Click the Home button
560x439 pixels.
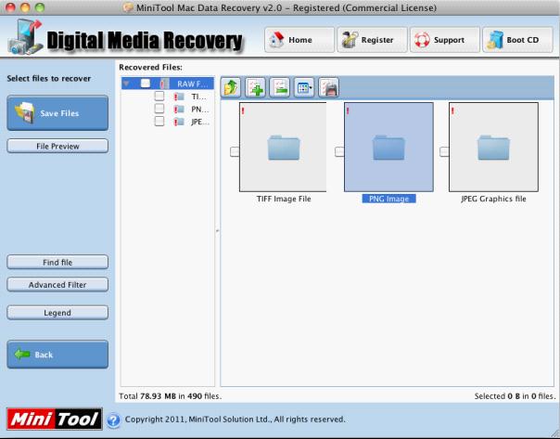pyautogui.click(x=299, y=40)
